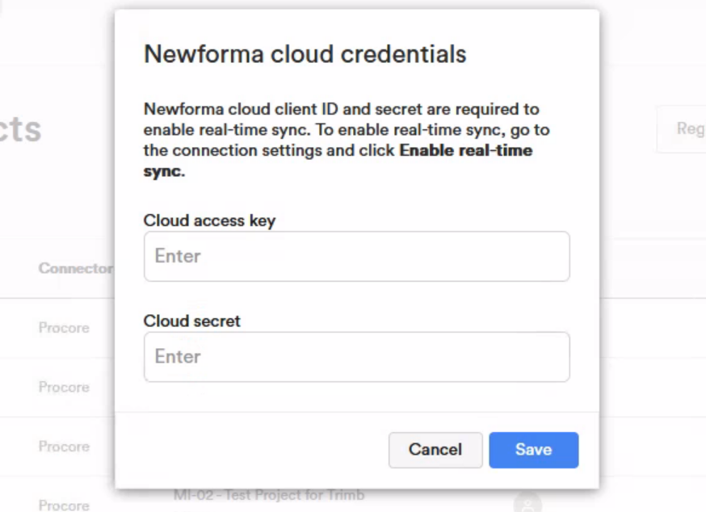Click the Enter placeholder in Cloud access key
The image size is (706, 512).
tap(178, 257)
